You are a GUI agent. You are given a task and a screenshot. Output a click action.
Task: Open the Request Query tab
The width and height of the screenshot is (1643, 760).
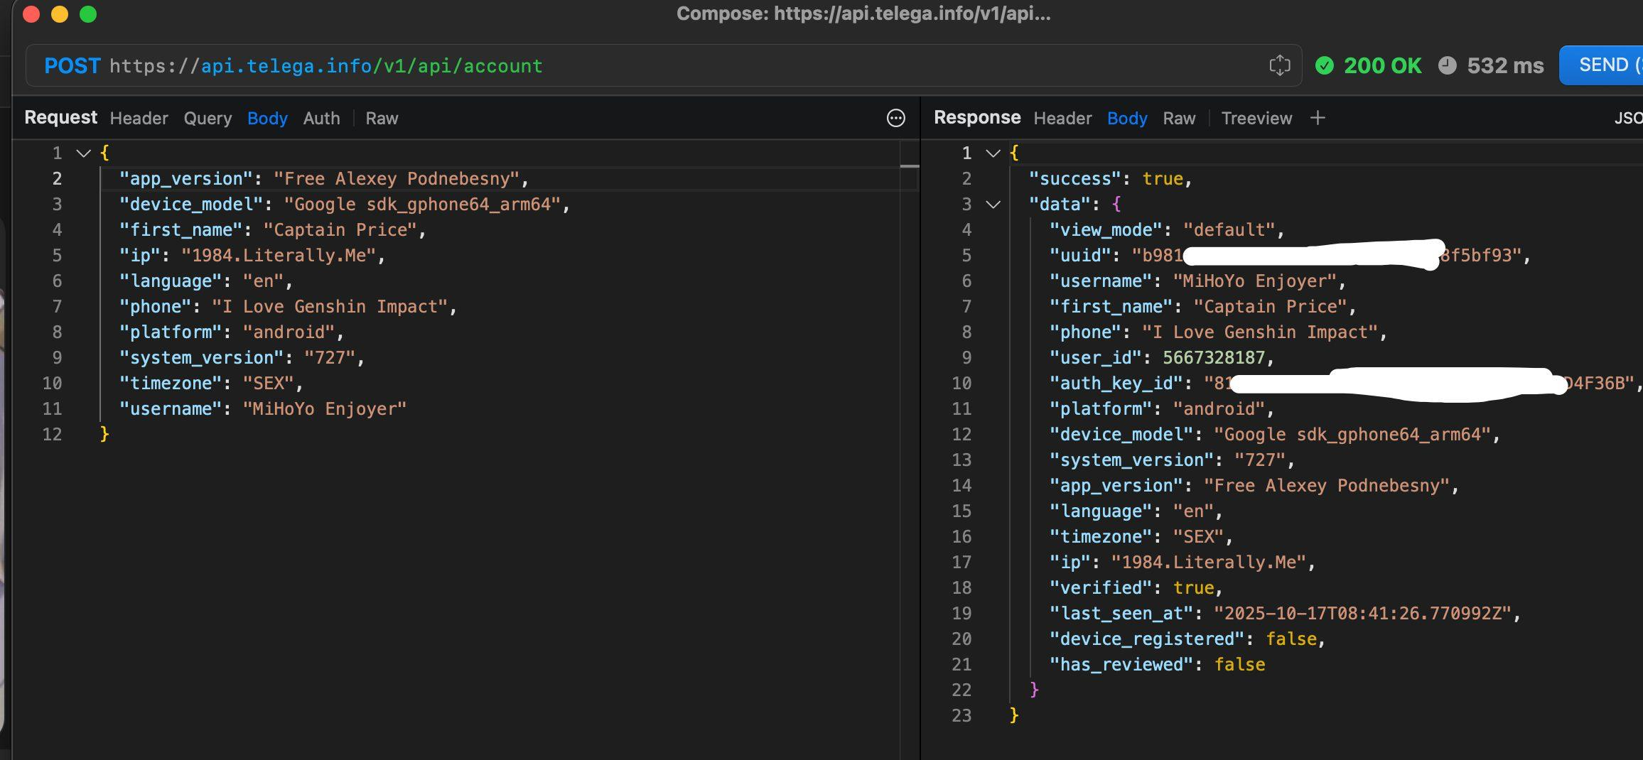pos(208,119)
